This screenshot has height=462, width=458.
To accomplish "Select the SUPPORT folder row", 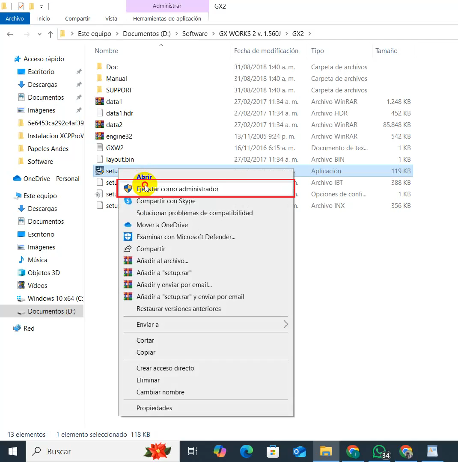I will (253, 90).
